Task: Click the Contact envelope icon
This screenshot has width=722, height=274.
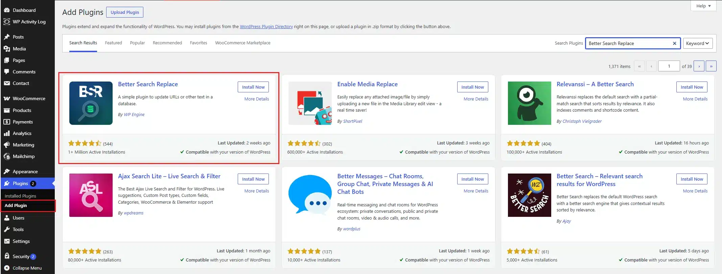Action: tap(7, 83)
